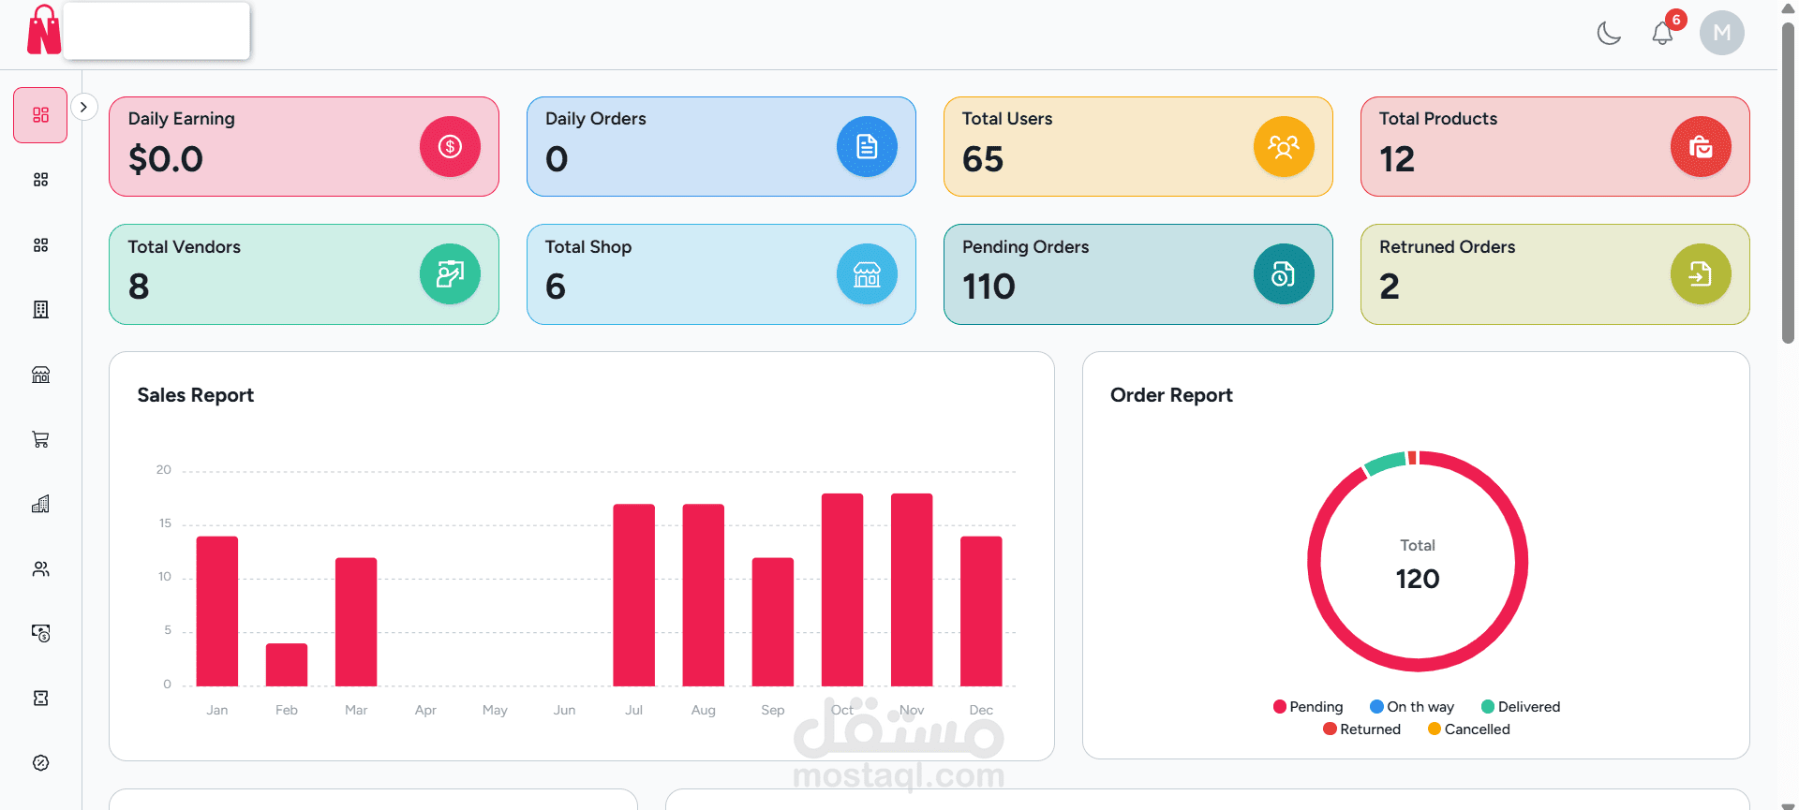Viewport: 1799px width, 810px height.
Task: Click the bag icon on Total Products card
Action: 1701,146
